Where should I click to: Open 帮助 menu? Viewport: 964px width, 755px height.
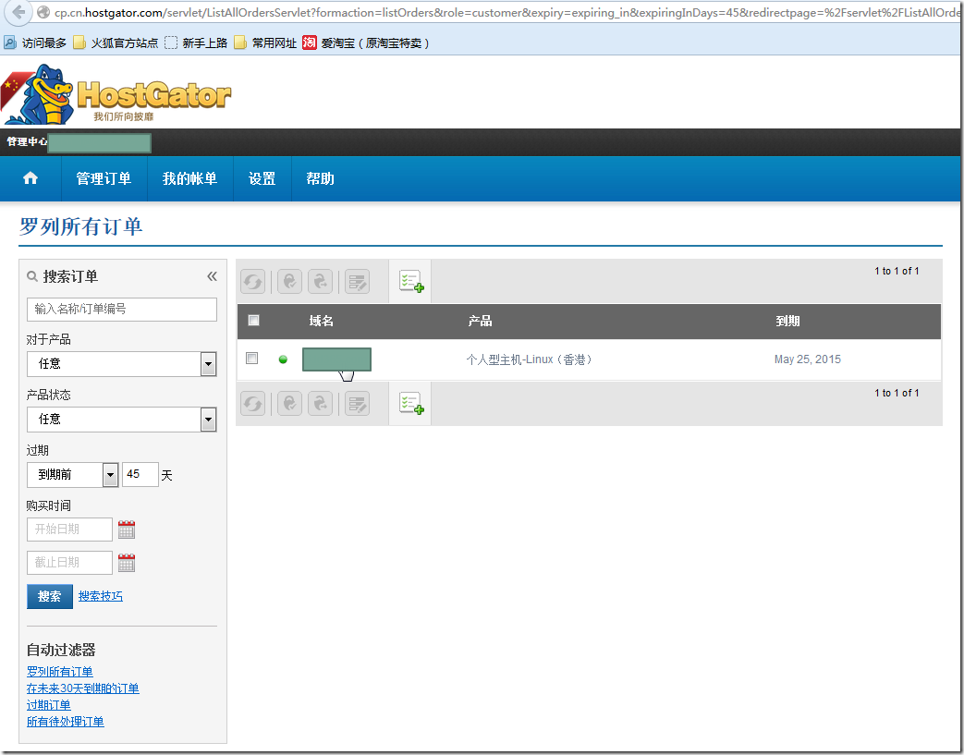(x=320, y=178)
